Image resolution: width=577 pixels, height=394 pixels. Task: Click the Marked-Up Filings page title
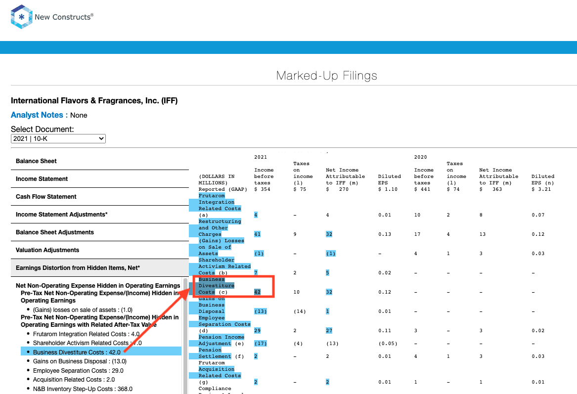pos(326,76)
